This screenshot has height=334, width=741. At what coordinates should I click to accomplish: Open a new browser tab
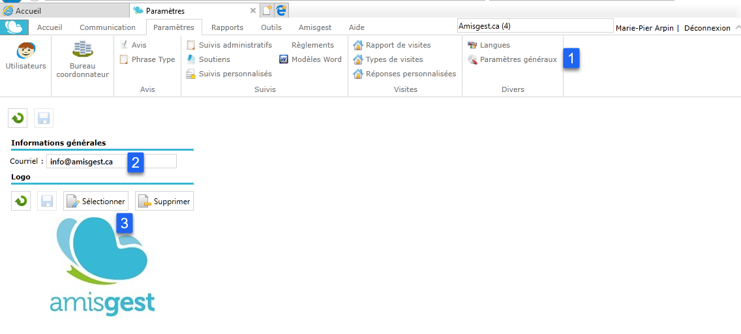[267, 10]
